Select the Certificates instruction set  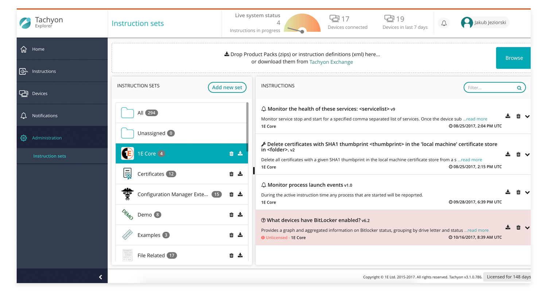[x=181, y=174]
